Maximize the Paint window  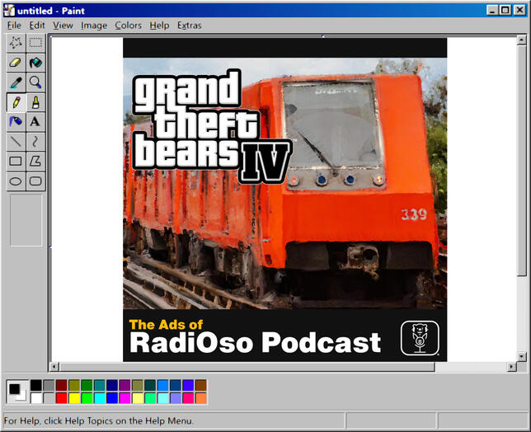coord(505,10)
